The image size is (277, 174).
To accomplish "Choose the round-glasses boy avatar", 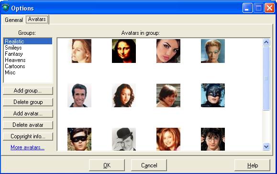I will [x=213, y=139].
